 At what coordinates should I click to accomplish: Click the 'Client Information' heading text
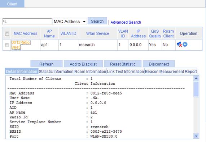[x=95, y=84]
